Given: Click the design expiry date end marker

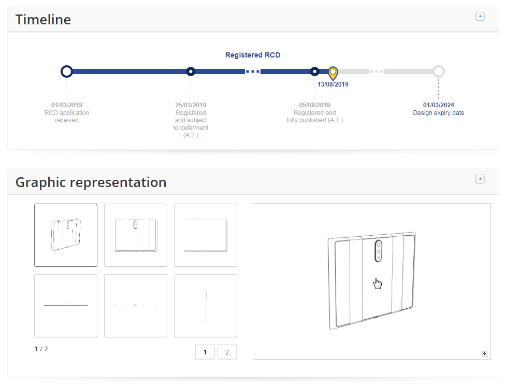Looking at the screenshot, I should tap(439, 72).
